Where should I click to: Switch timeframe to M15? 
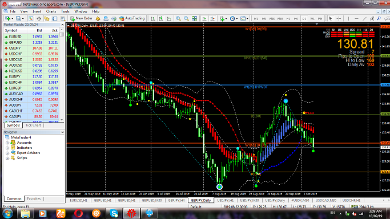pyautogui.click(x=272, y=19)
